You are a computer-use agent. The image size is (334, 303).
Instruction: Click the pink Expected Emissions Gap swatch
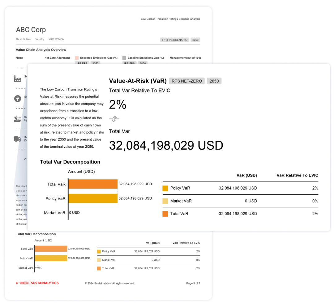point(77,58)
